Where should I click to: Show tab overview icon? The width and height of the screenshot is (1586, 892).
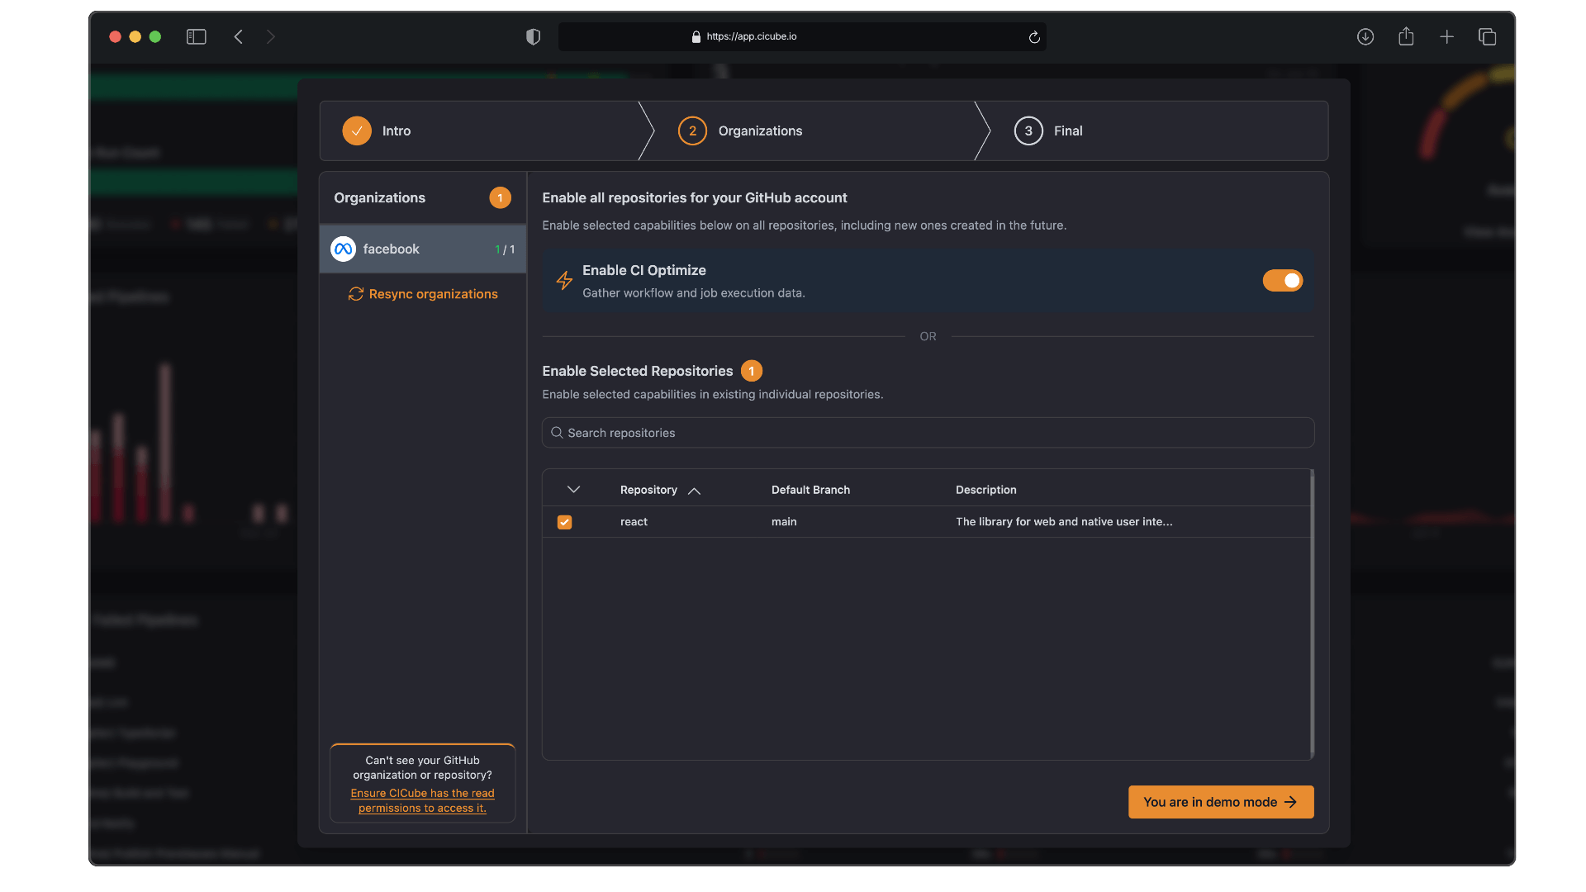[x=1487, y=36]
